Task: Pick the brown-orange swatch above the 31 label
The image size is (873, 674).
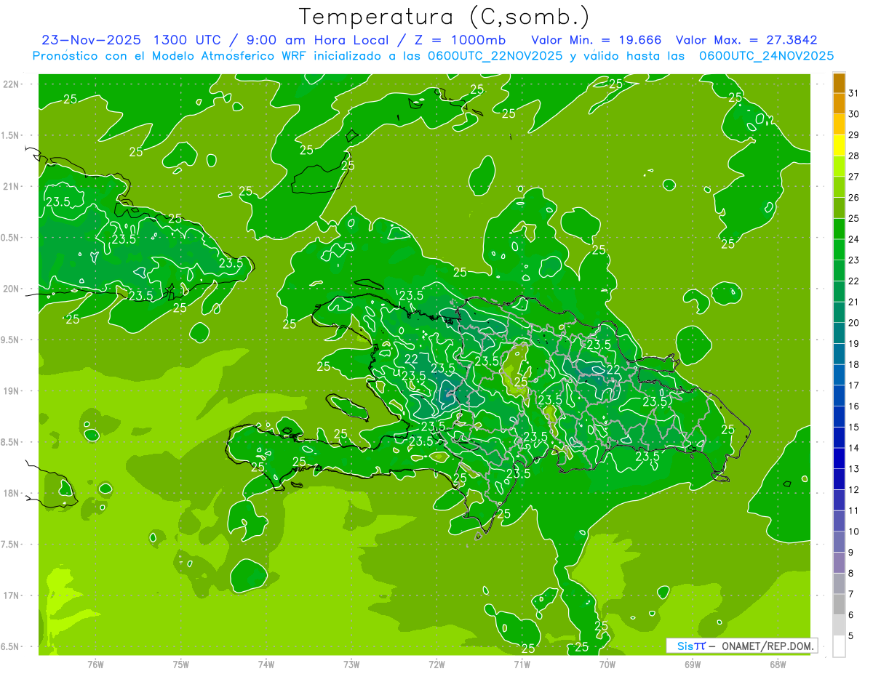Action: [x=839, y=83]
